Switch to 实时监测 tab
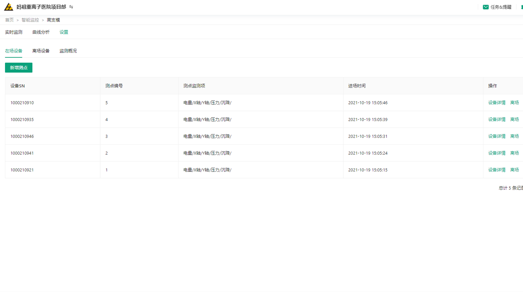The height and width of the screenshot is (292, 523). pos(14,32)
